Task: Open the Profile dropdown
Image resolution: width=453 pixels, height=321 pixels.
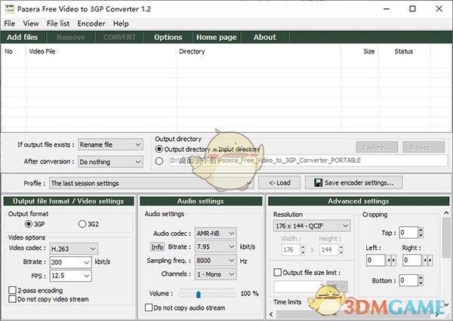Action: tap(152, 183)
